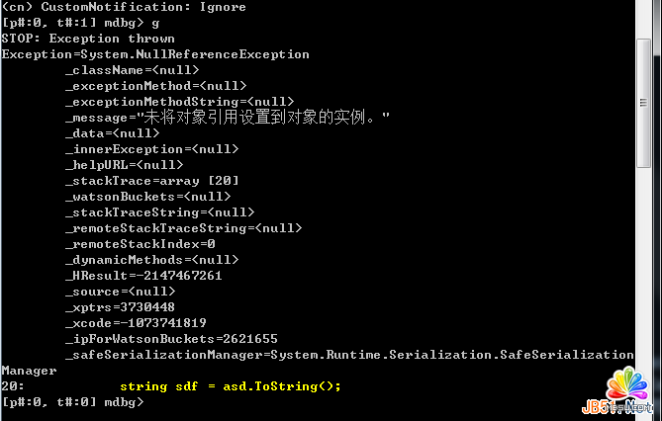The height and width of the screenshot is (421, 662).
Task: Click the _innerException=<null> line
Action: coord(151,149)
